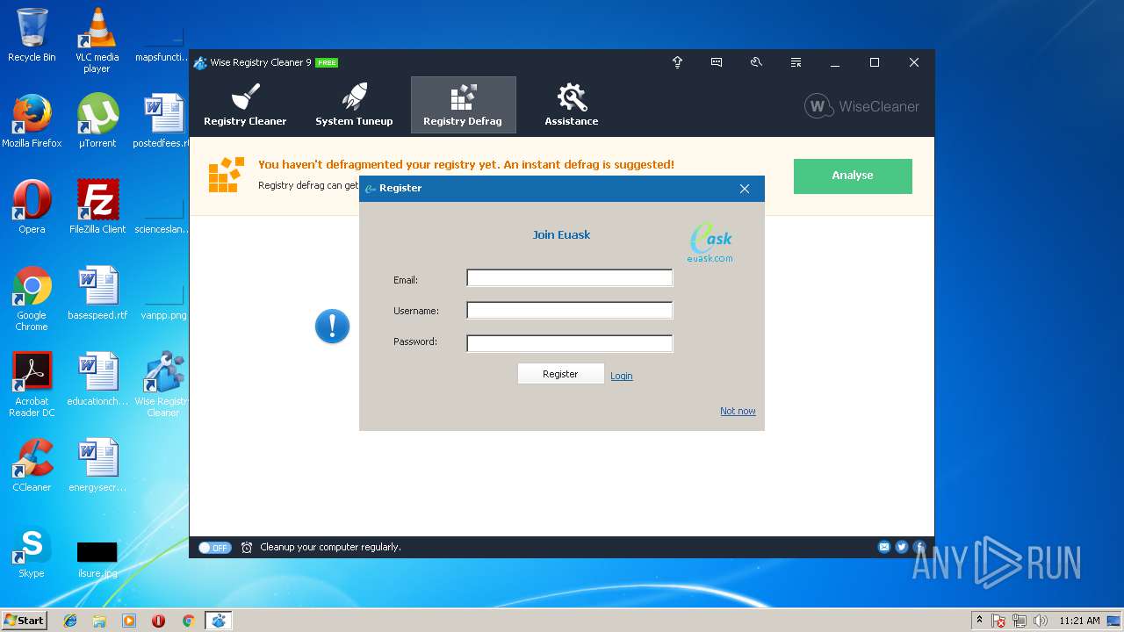Image resolution: width=1124 pixels, height=632 pixels.
Task: Open Opera desktop shortcut
Action: coord(32,207)
